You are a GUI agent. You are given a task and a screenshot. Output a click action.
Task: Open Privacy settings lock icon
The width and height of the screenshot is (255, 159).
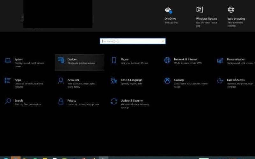pos(61,101)
